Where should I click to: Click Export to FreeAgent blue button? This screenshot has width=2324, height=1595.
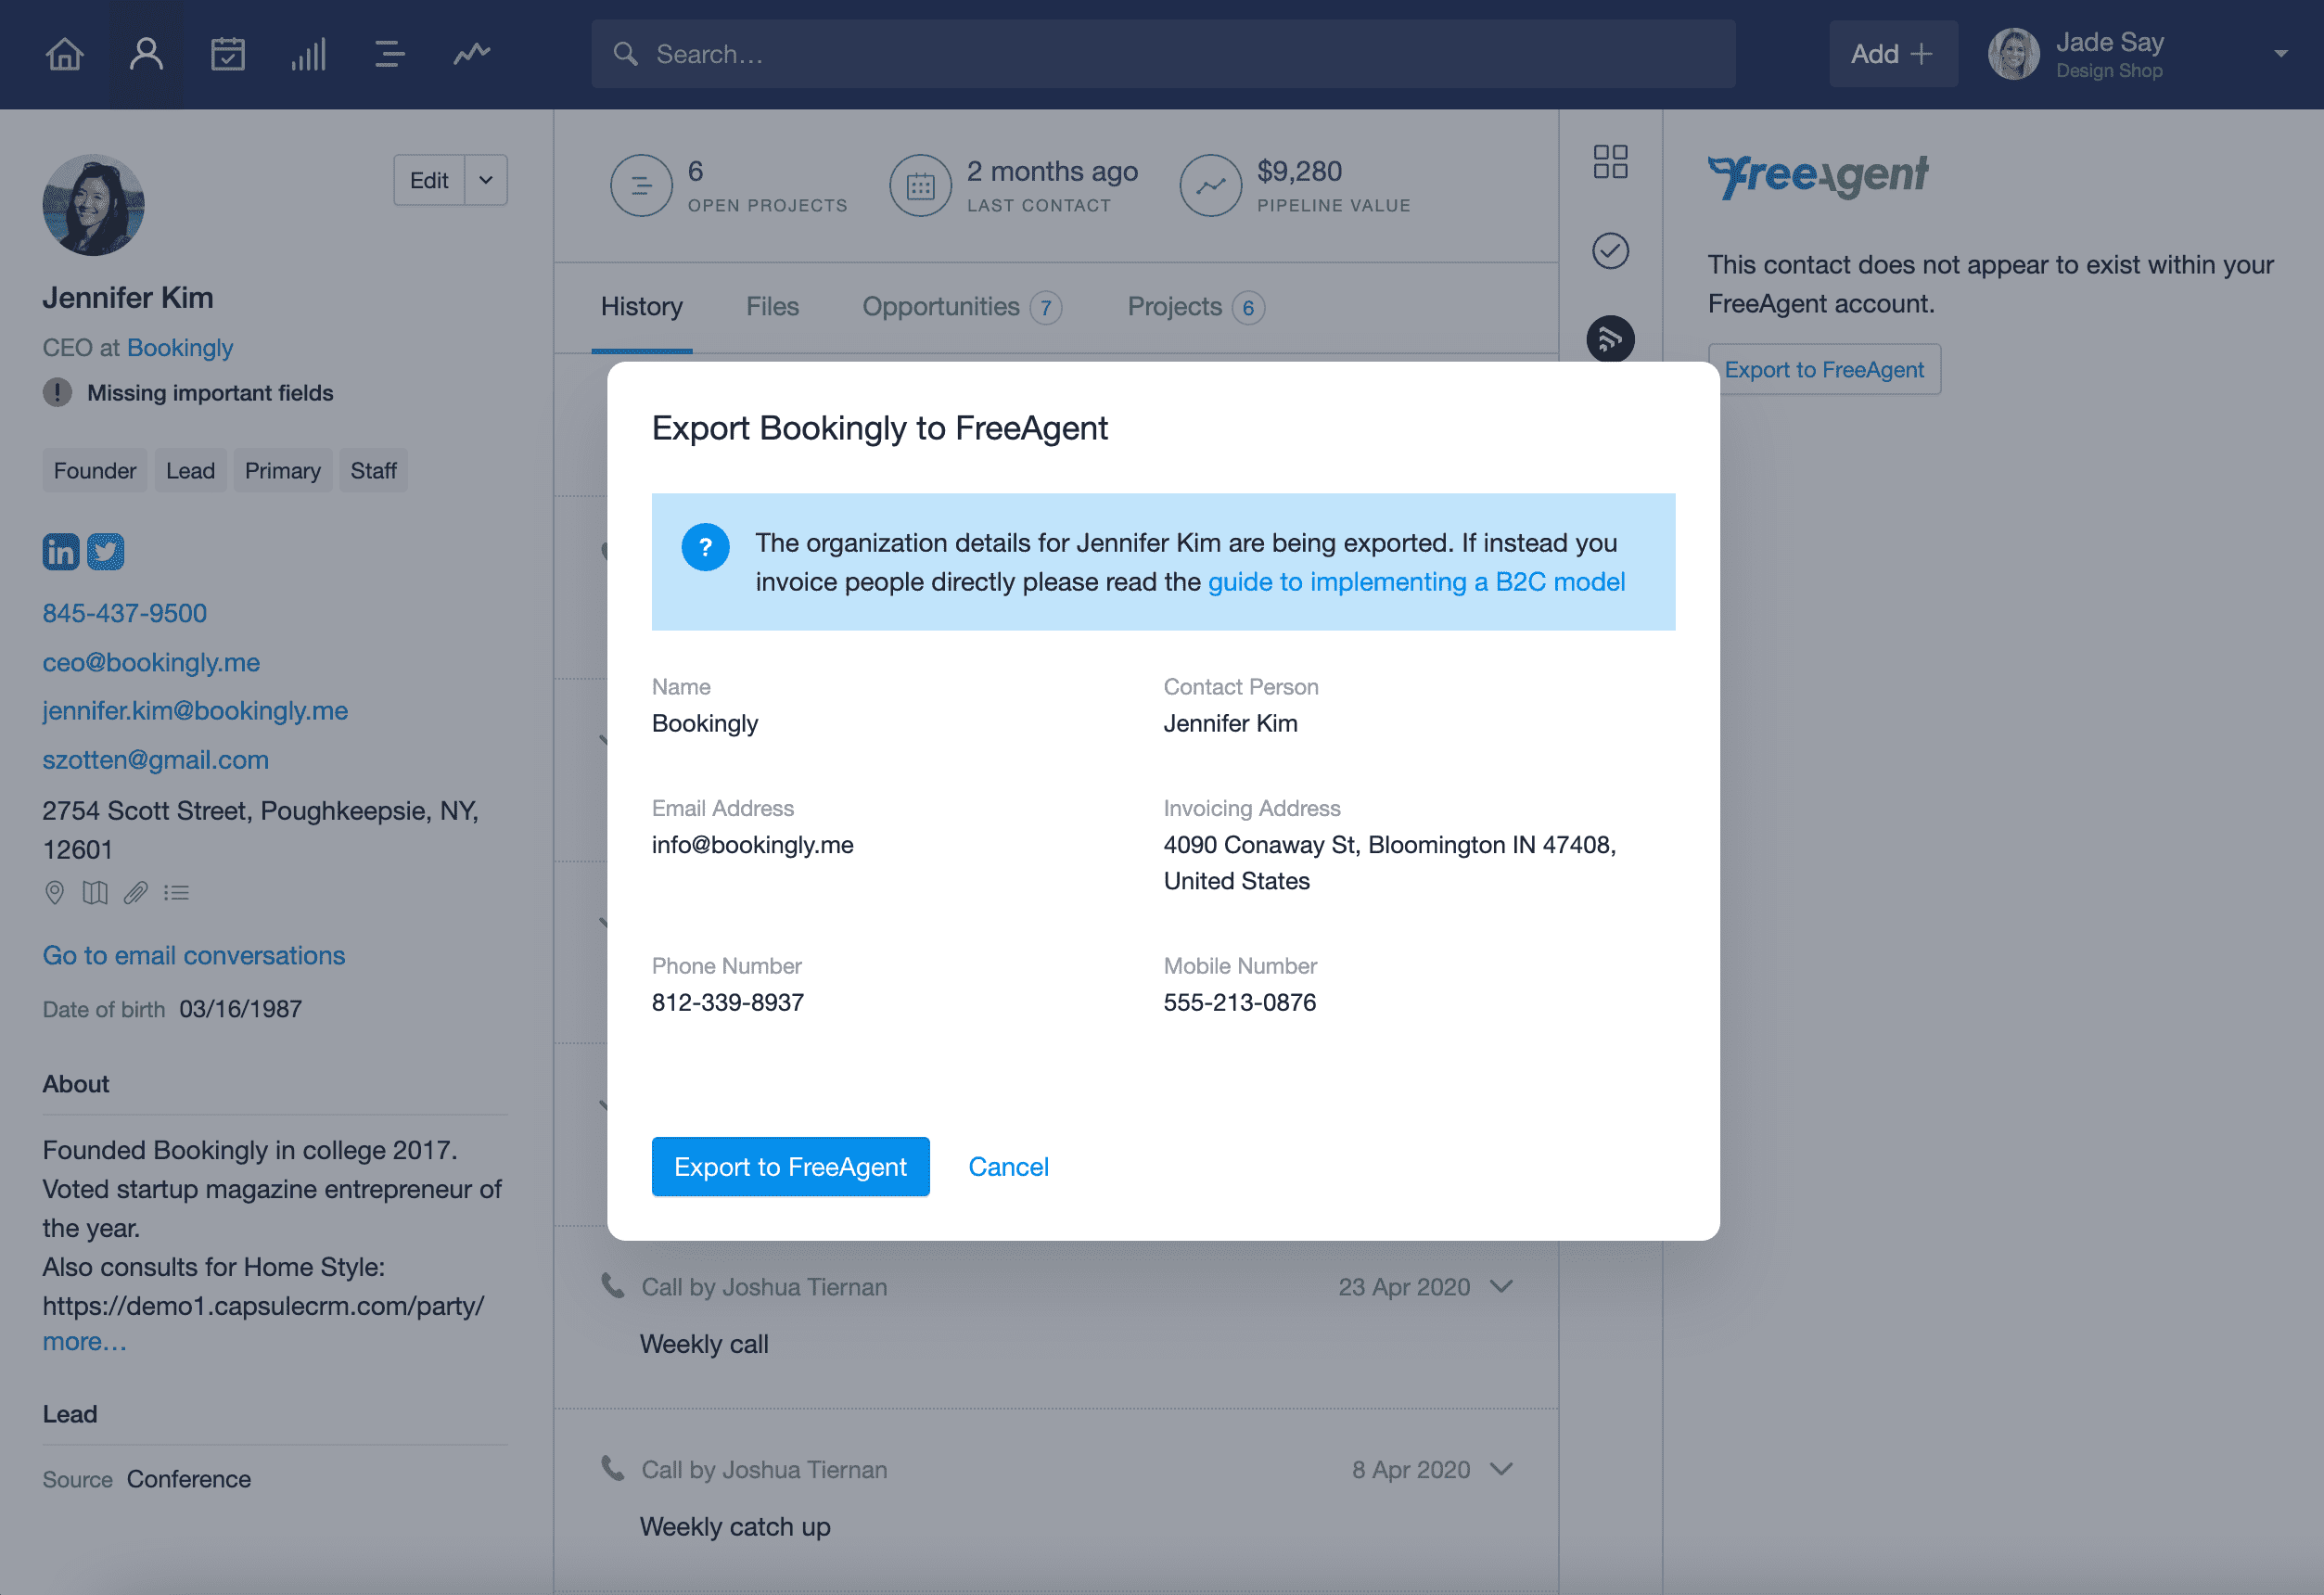pyautogui.click(x=791, y=1166)
